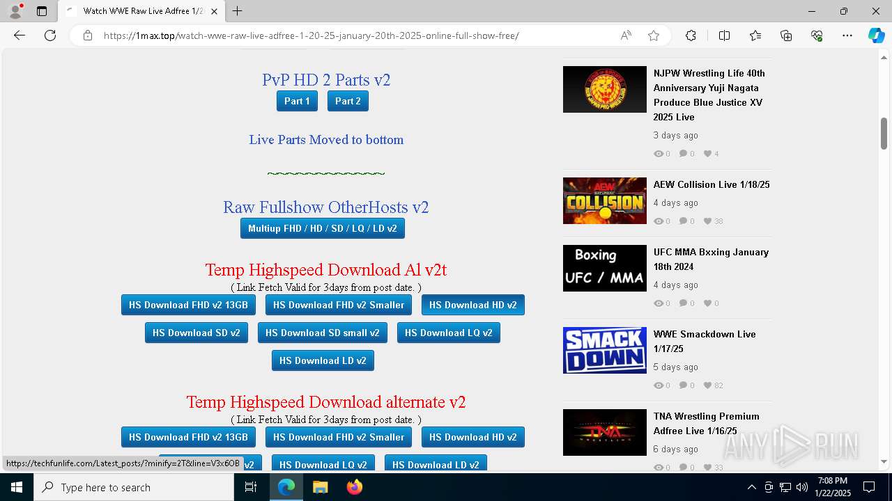Open UFC MMA Bxxing January 18th link
This screenshot has width=892, height=501.
[711, 259]
